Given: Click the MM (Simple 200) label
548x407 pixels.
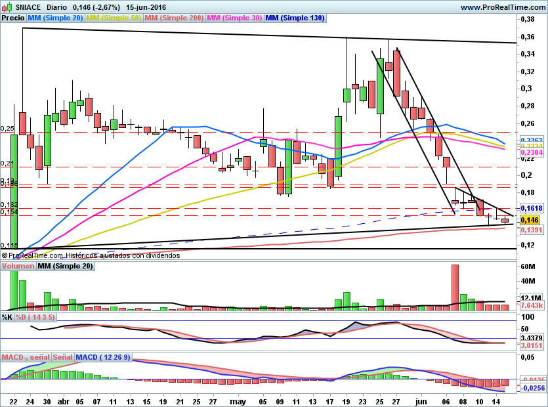Looking at the screenshot, I should click(x=173, y=18).
